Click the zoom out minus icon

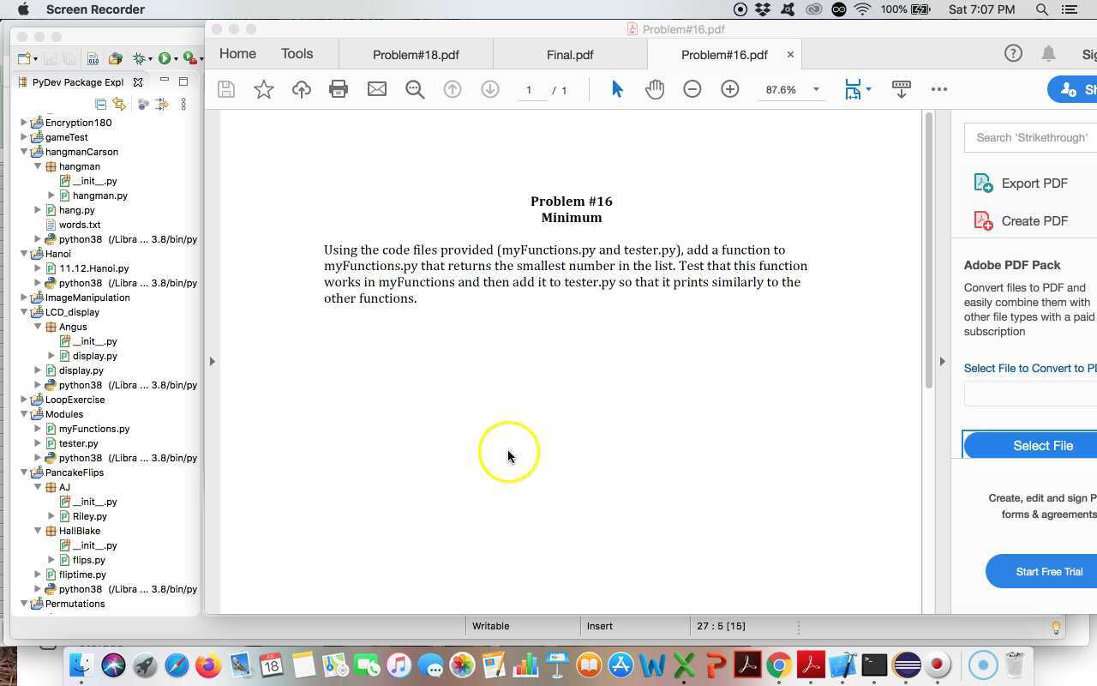pos(692,89)
